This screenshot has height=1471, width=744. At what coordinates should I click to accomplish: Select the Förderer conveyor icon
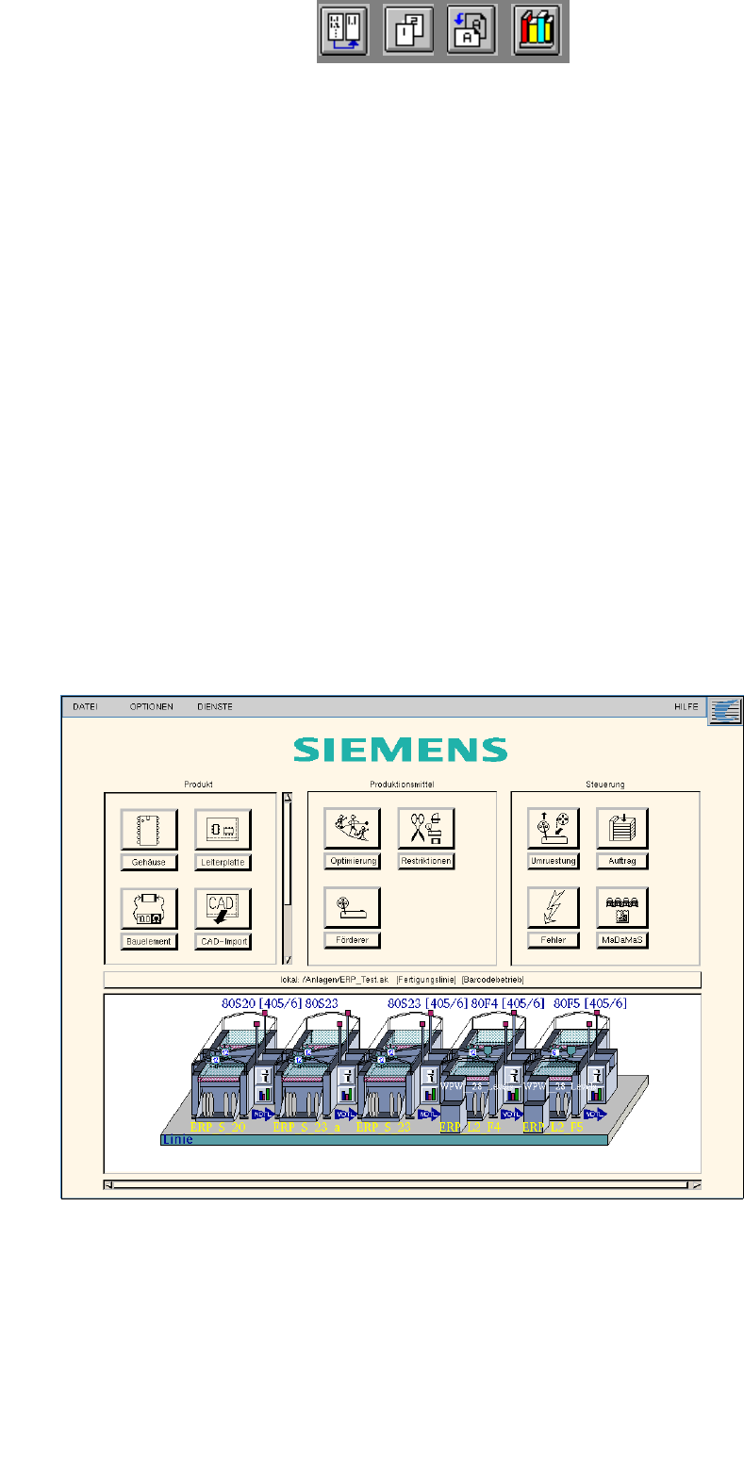point(352,907)
